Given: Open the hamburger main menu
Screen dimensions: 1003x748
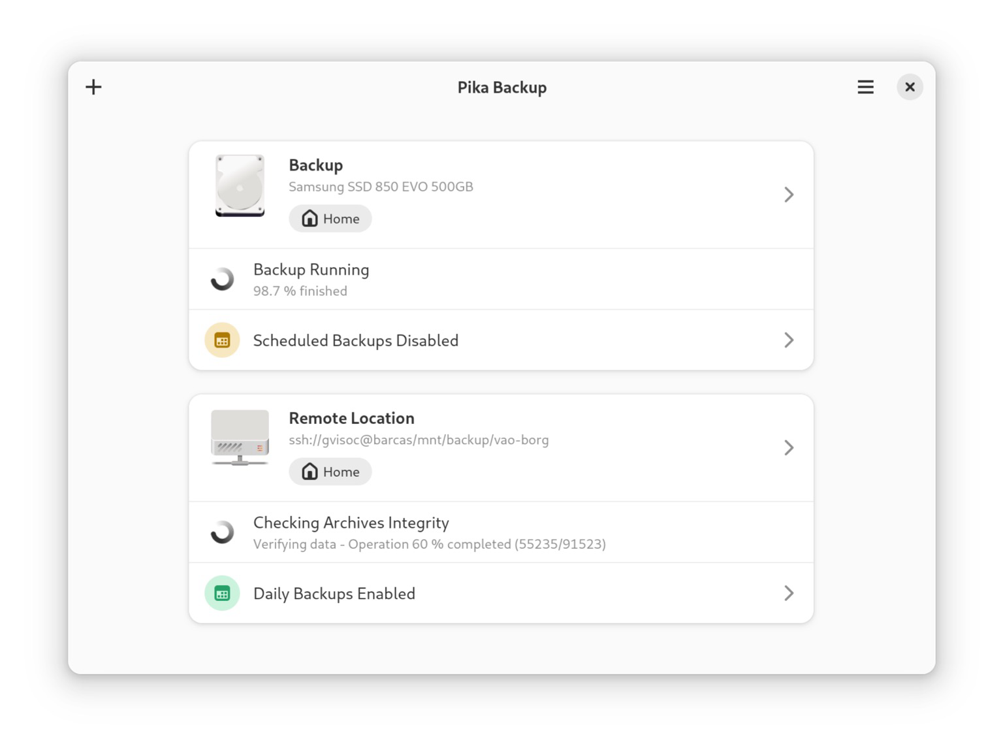Looking at the screenshot, I should [x=865, y=87].
